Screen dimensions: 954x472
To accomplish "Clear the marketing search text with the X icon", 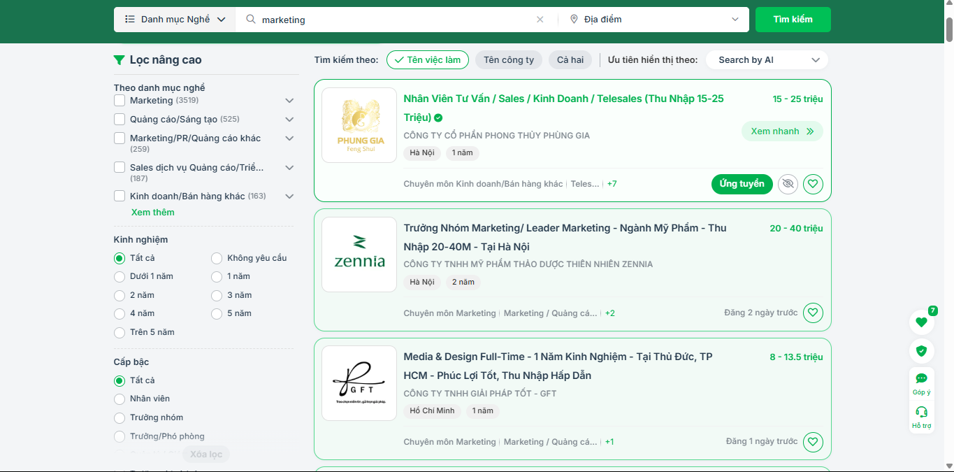I will 540,20.
